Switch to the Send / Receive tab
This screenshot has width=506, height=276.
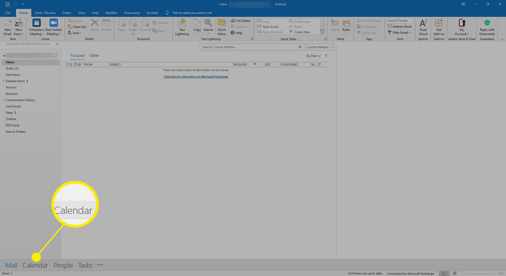click(45, 13)
